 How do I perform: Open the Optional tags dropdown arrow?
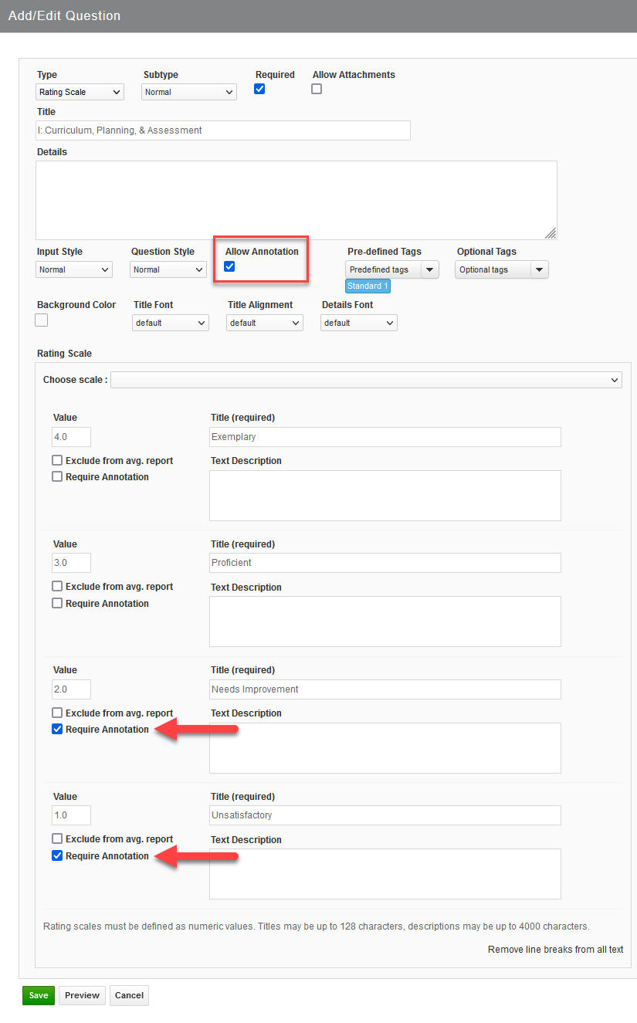tap(539, 269)
